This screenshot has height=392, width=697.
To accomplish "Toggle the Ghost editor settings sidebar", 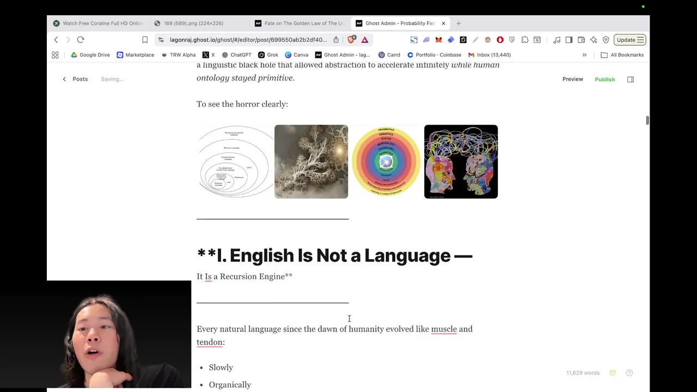I will click(631, 79).
